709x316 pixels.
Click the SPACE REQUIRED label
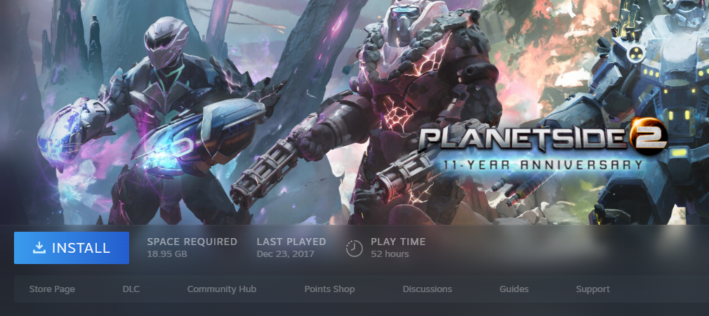click(192, 242)
